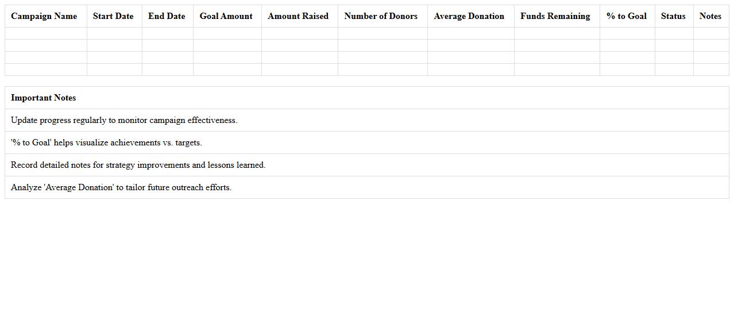This screenshot has height=316, width=734.
Task: Select the End Date column header
Action: pos(167,16)
